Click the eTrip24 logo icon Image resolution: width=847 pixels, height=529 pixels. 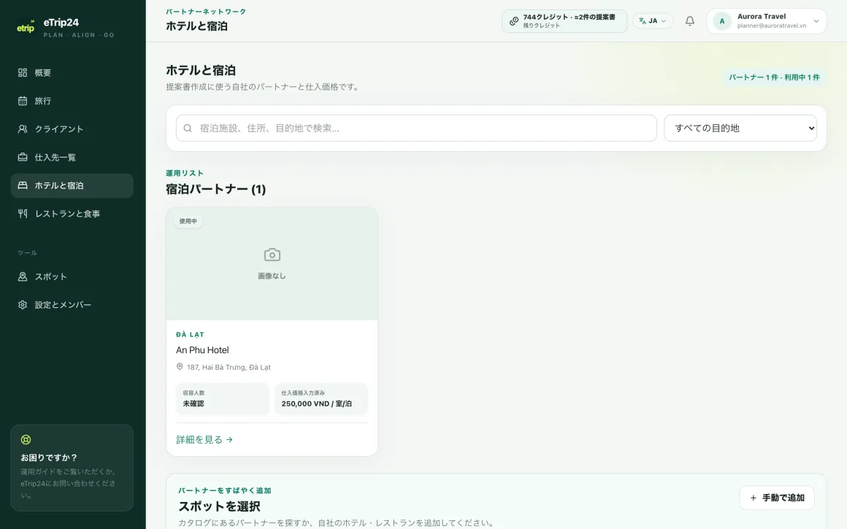(x=26, y=26)
